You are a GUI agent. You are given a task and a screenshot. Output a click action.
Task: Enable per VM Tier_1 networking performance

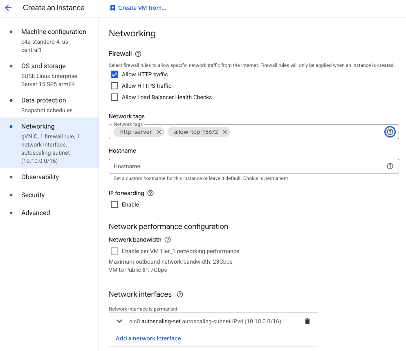[x=114, y=251]
